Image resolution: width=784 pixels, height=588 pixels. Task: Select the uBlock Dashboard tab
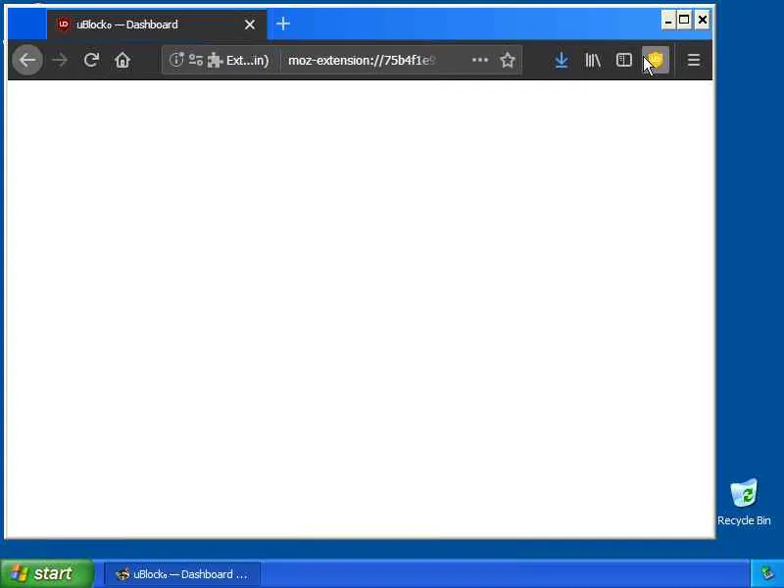[157, 24]
